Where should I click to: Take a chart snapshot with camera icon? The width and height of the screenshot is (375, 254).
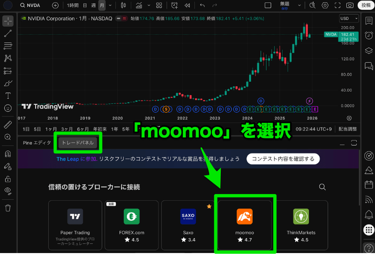[x=350, y=6]
